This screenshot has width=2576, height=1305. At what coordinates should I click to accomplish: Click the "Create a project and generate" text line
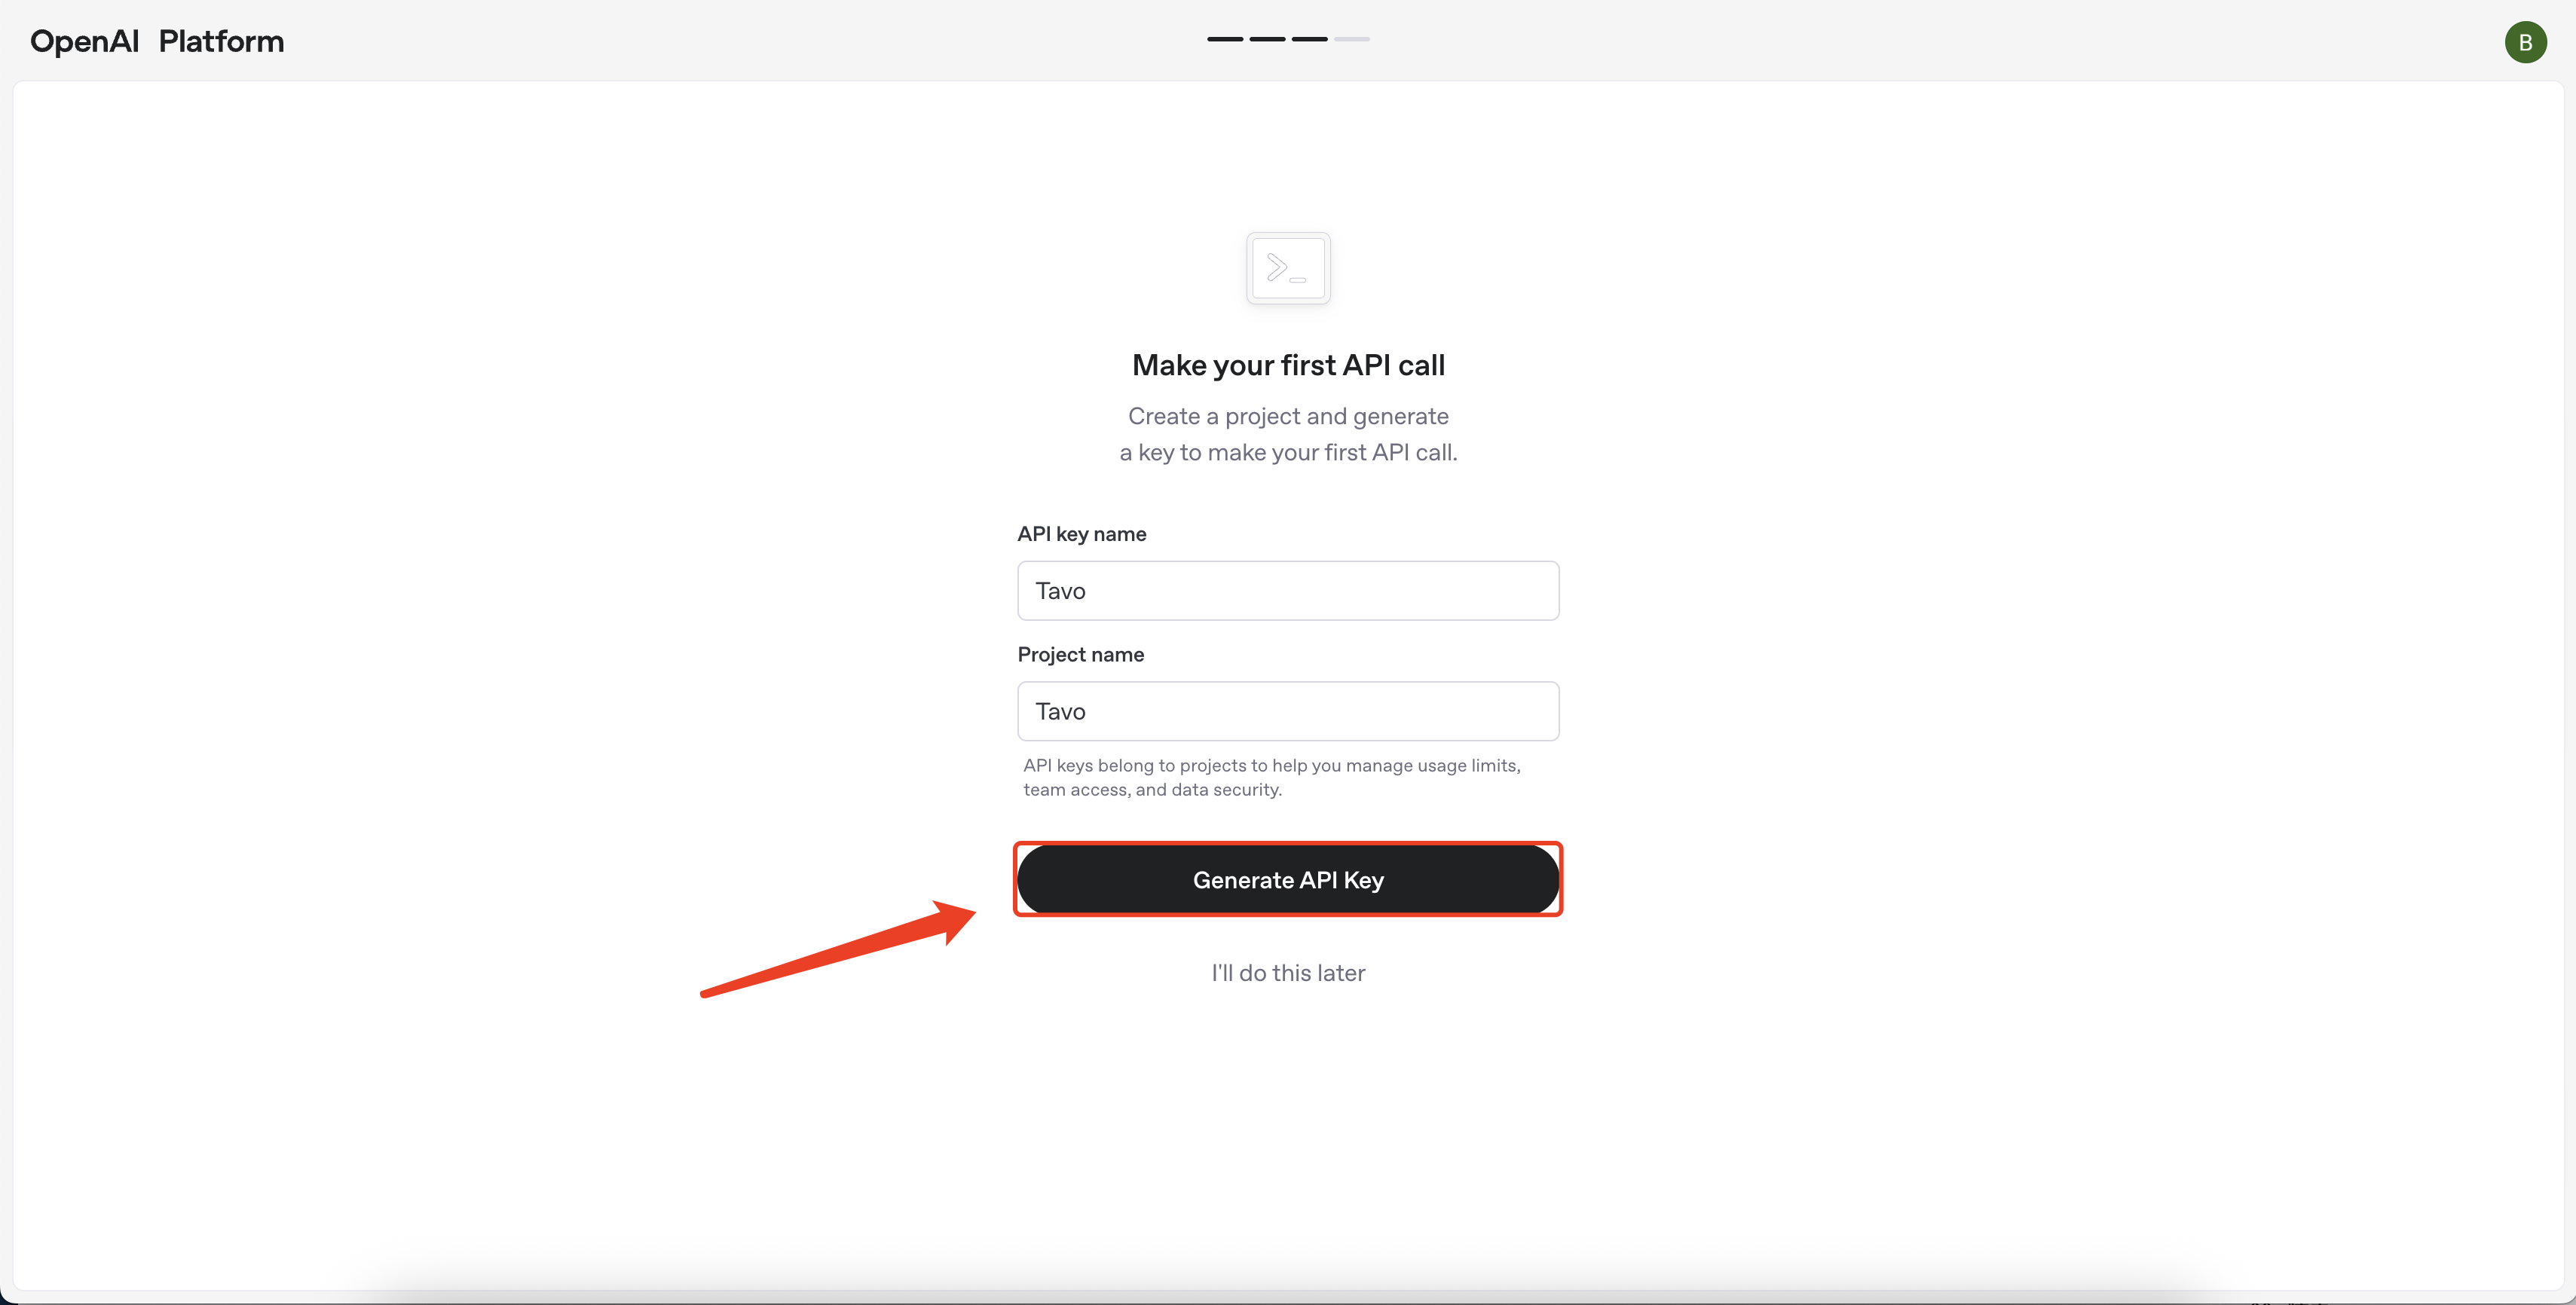tap(1288, 416)
